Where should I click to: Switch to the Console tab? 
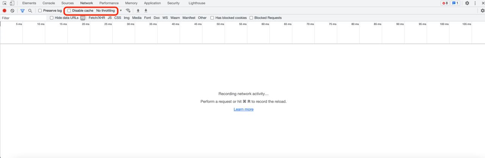coord(48,3)
